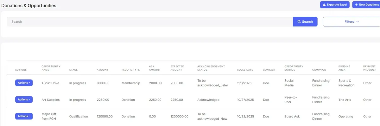Click the 3000.00 amount cell
The image size is (380, 126).
[103, 83]
